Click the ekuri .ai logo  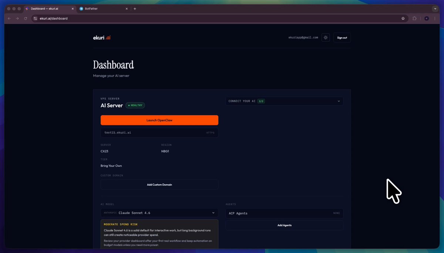pyautogui.click(x=102, y=37)
